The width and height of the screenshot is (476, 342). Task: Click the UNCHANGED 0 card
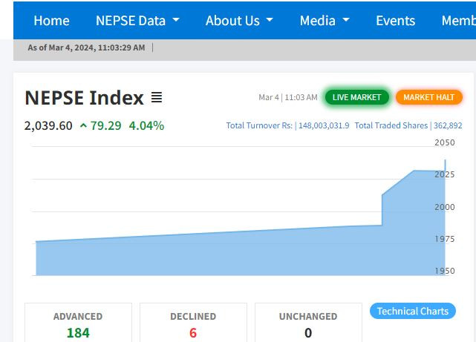point(308,322)
